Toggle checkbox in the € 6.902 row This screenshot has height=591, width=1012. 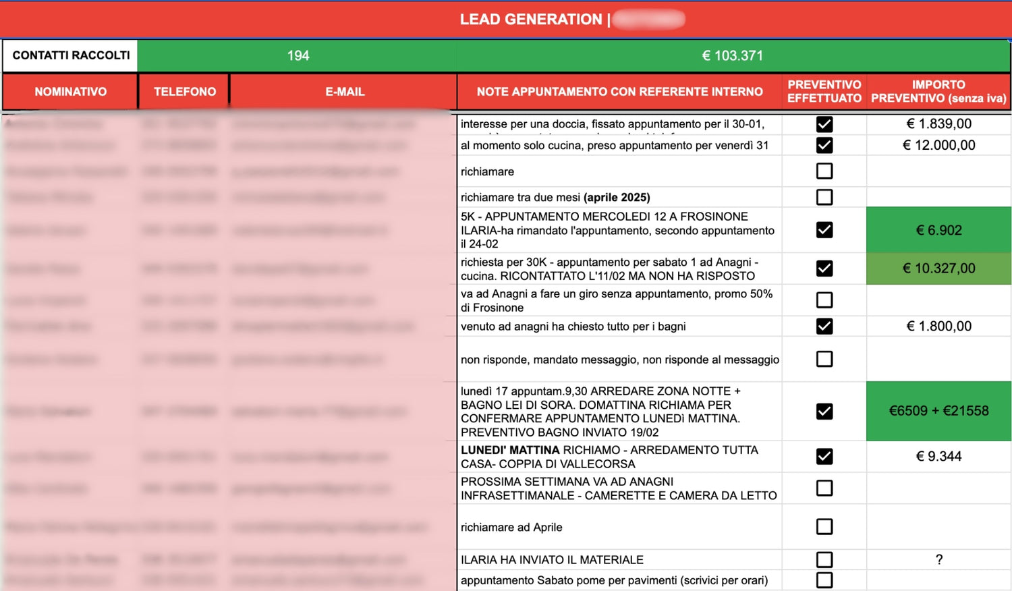click(x=824, y=230)
